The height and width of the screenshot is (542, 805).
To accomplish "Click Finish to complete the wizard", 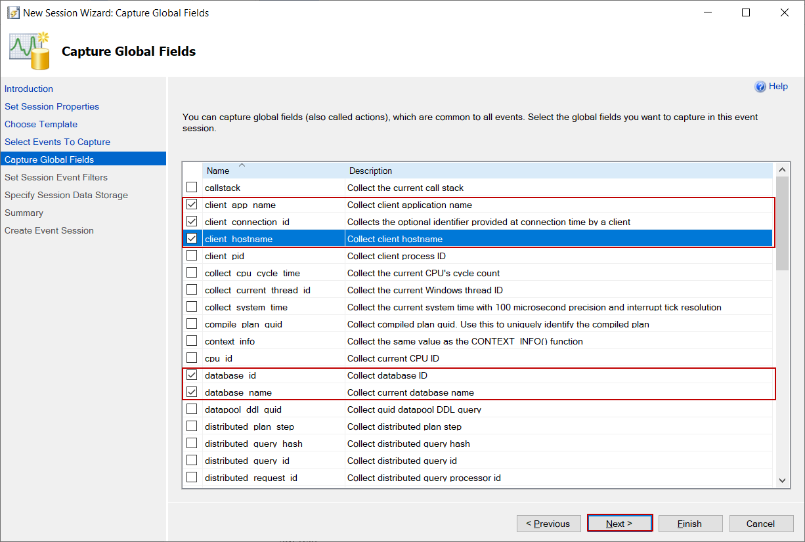I will [x=690, y=524].
